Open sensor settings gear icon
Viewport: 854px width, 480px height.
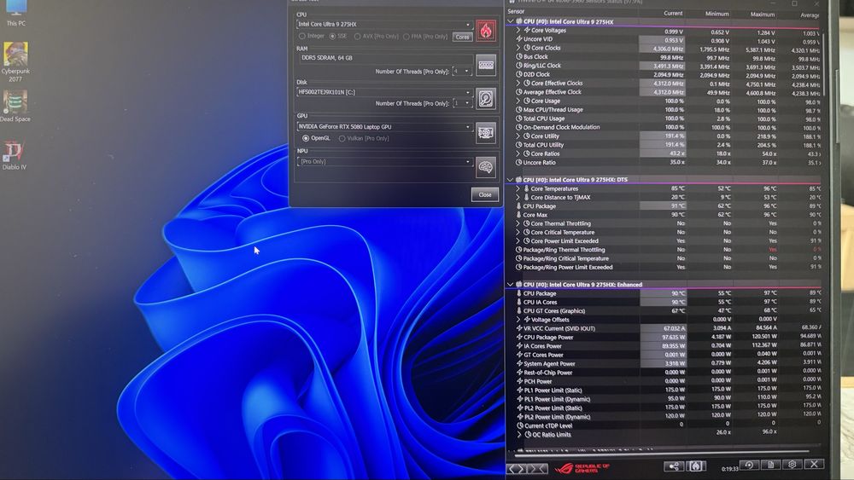tap(792, 465)
